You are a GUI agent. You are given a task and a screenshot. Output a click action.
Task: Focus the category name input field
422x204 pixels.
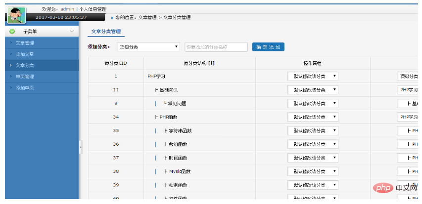[216, 47]
